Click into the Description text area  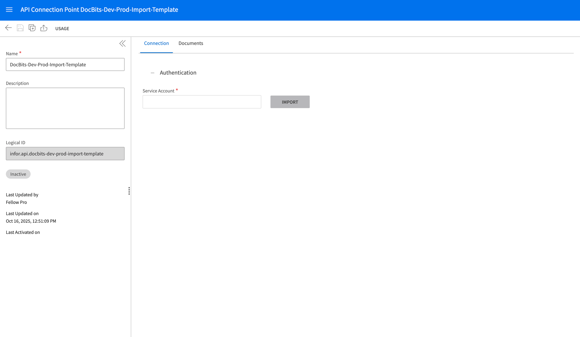(x=65, y=108)
